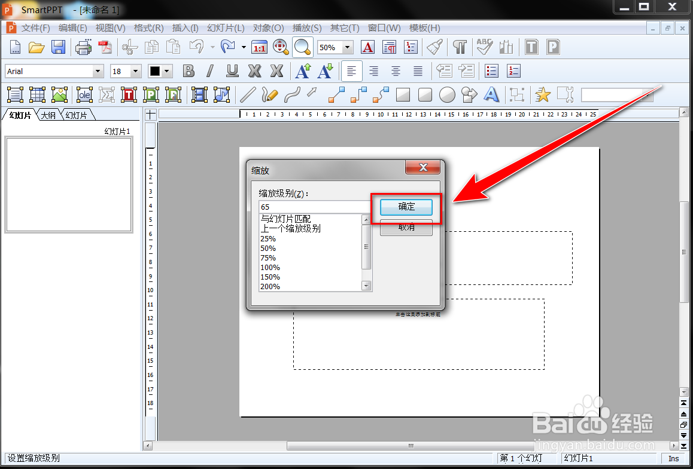Select the rounded rectangle shape tool

[x=425, y=94]
